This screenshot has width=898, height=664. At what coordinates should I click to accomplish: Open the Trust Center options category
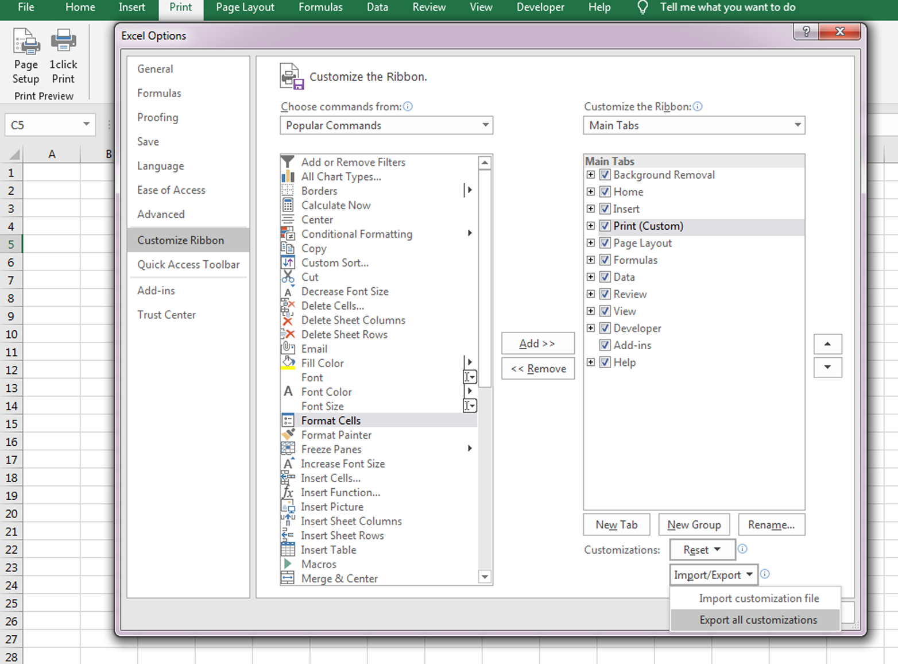click(167, 315)
